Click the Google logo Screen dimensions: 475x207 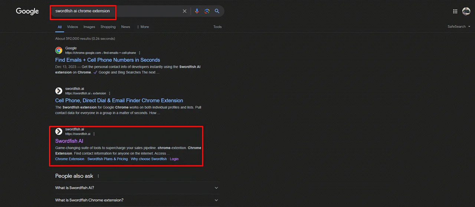coord(27,11)
